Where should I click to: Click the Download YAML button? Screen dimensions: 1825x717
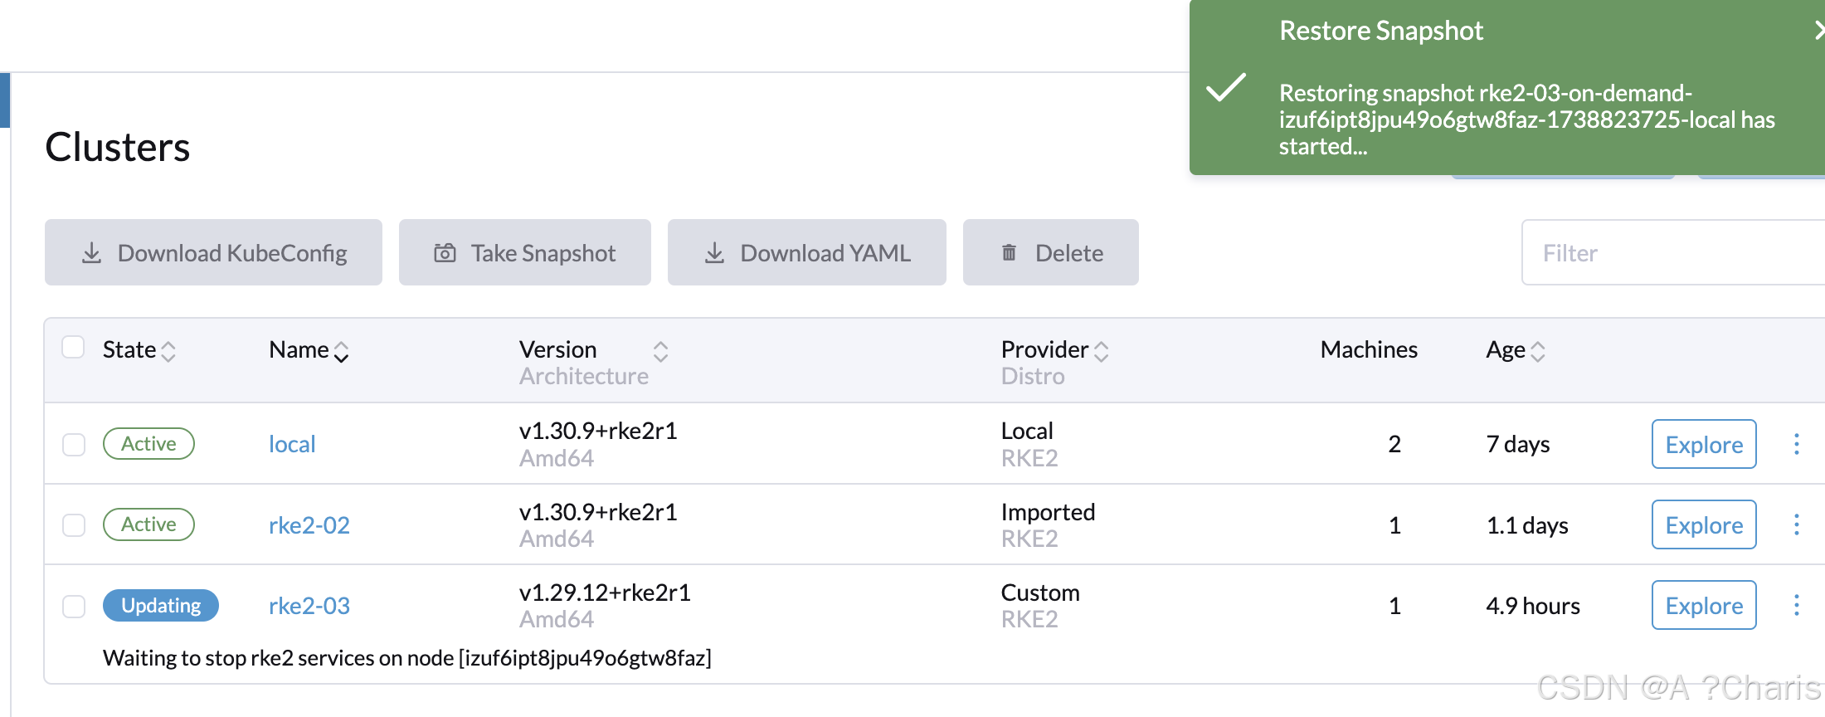coord(806,252)
